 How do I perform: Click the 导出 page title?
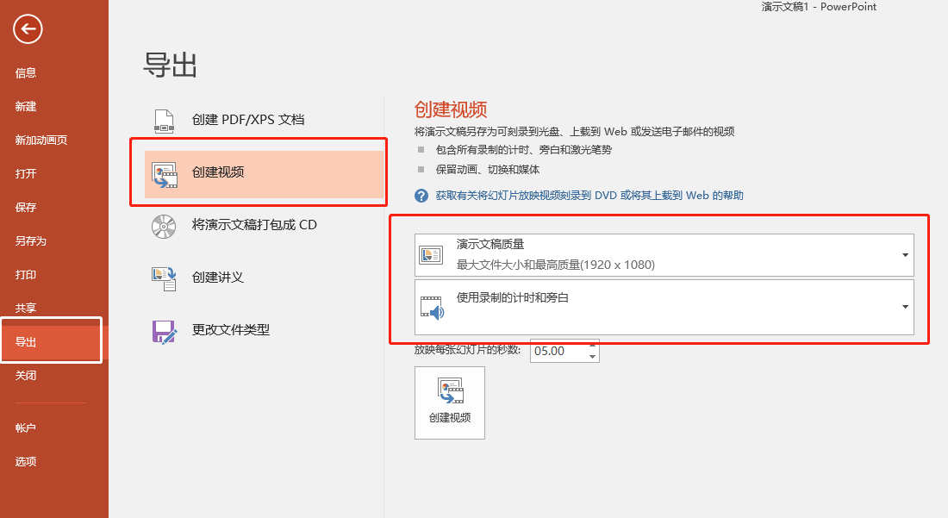(170, 66)
